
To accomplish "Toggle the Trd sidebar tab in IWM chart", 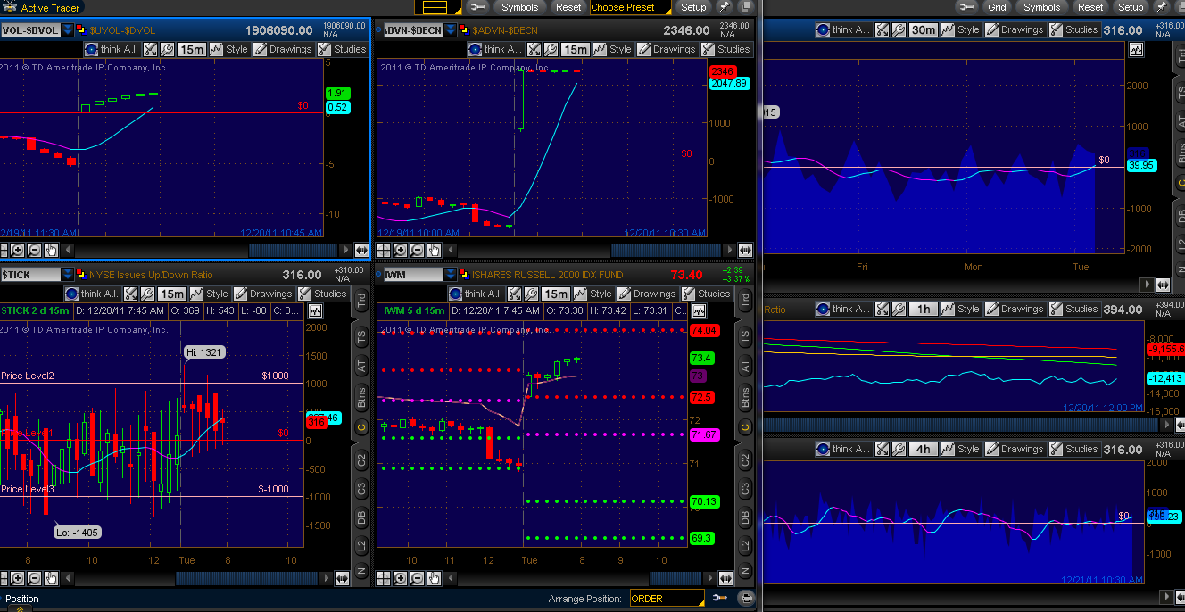I will pyautogui.click(x=744, y=302).
